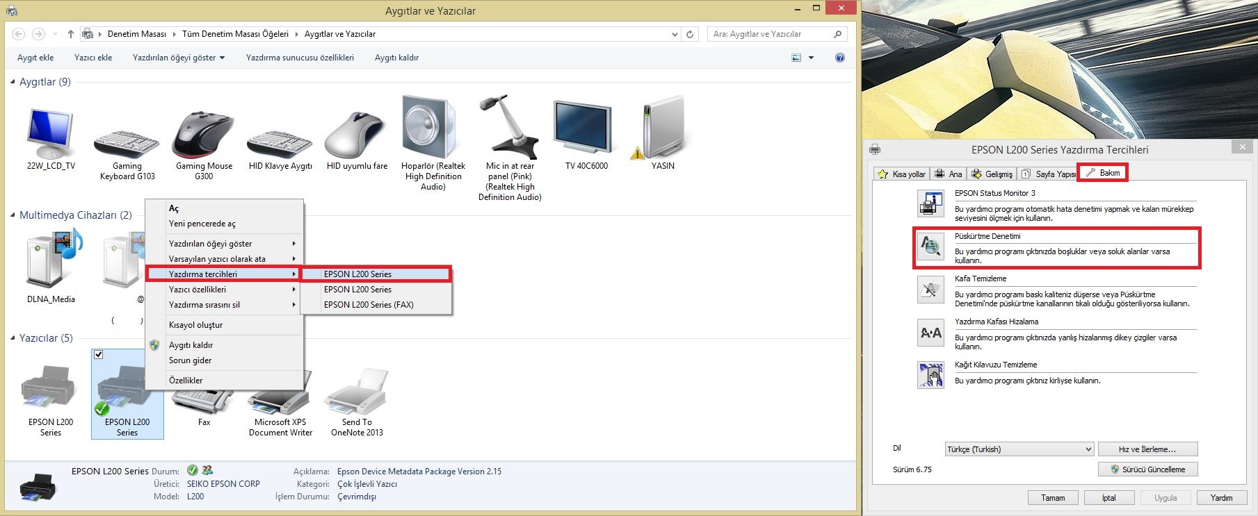Go back with the Explorer back arrow
Image resolution: width=1258 pixels, height=516 pixels.
point(19,34)
